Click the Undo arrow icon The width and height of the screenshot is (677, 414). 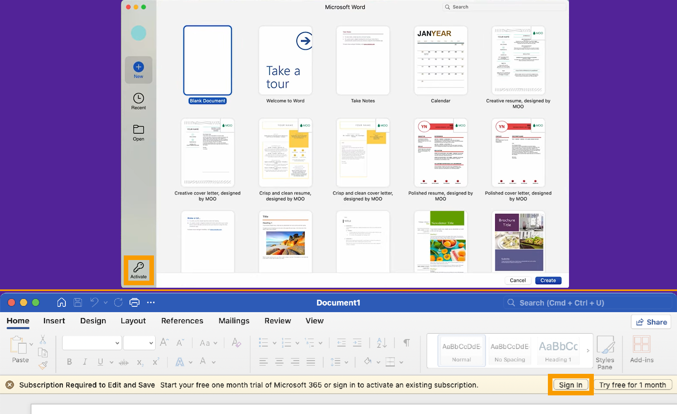click(94, 303)
